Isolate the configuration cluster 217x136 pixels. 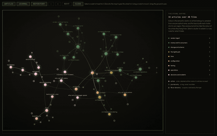tap(190, 61)
